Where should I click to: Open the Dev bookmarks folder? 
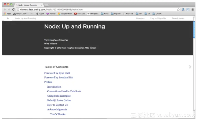point(139,14)
